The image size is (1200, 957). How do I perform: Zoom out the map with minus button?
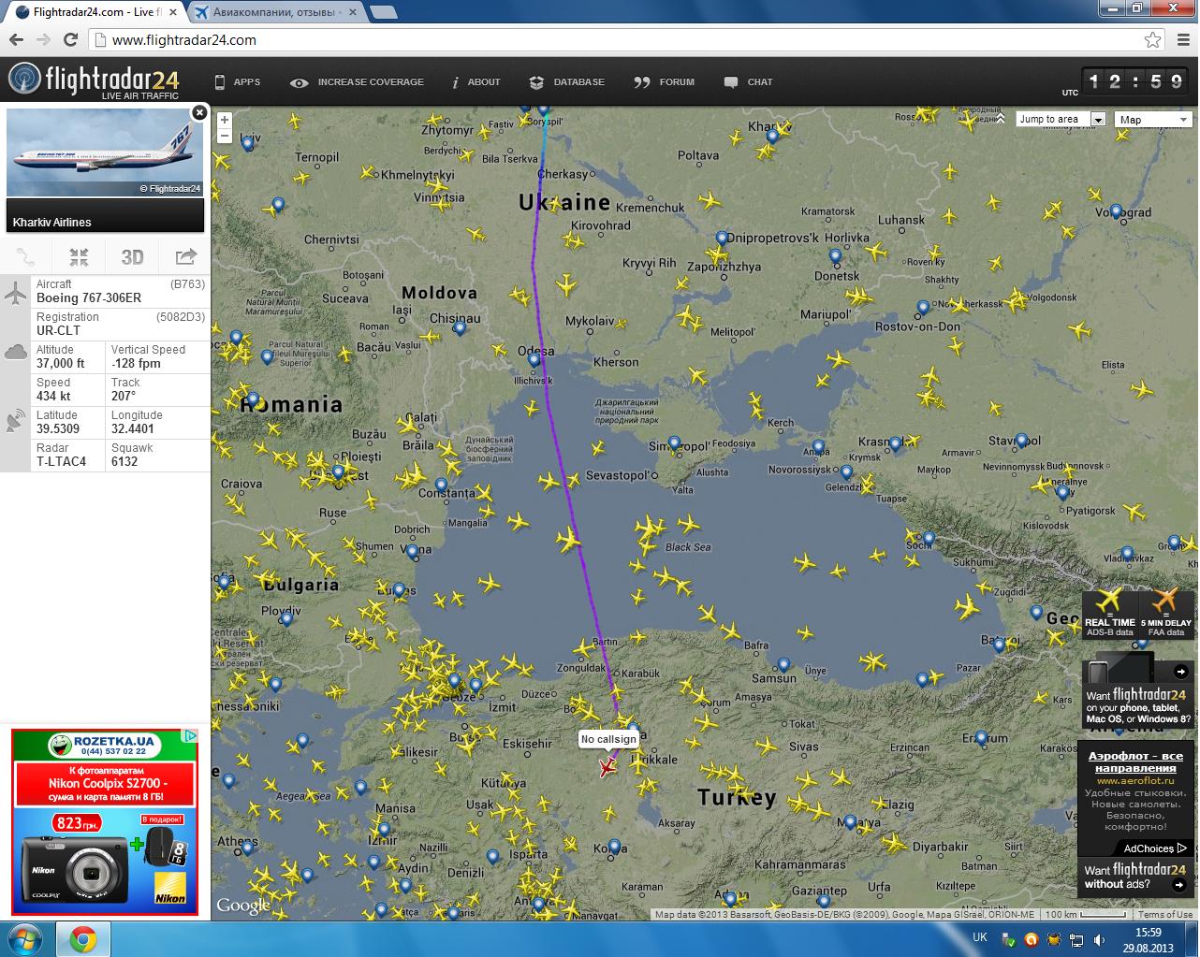[x=225, y=136]
